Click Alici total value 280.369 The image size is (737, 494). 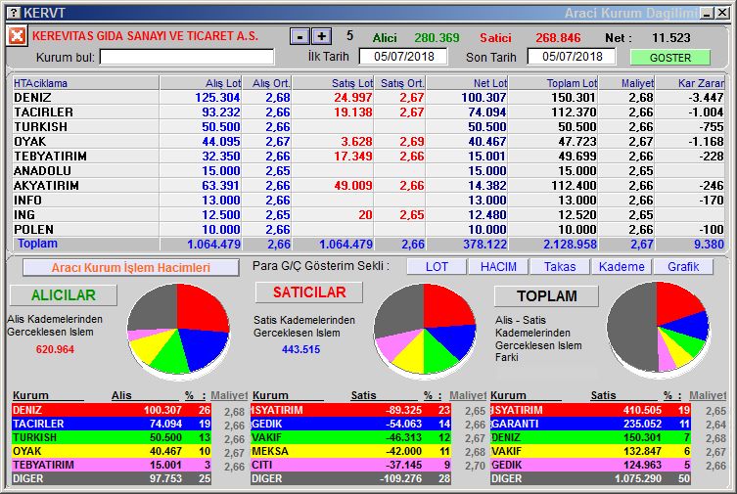(x=437, y=37)
